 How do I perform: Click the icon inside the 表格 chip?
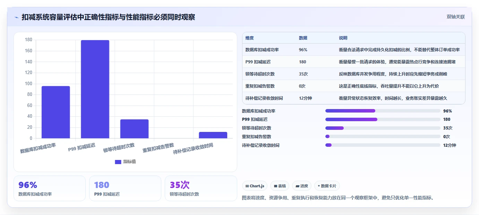275,186
